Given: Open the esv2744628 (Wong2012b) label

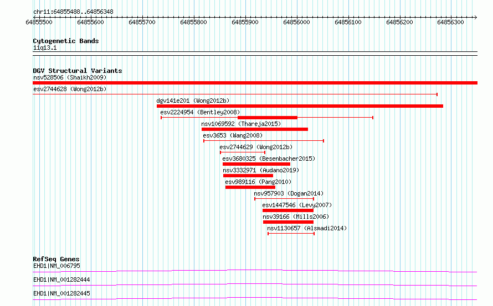Looking at the screenshot, I should (70, 89).
